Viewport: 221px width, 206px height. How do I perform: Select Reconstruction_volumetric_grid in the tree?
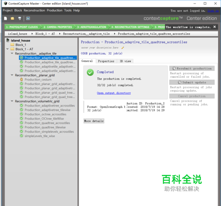pyautogui.click(x=37, y=101)
